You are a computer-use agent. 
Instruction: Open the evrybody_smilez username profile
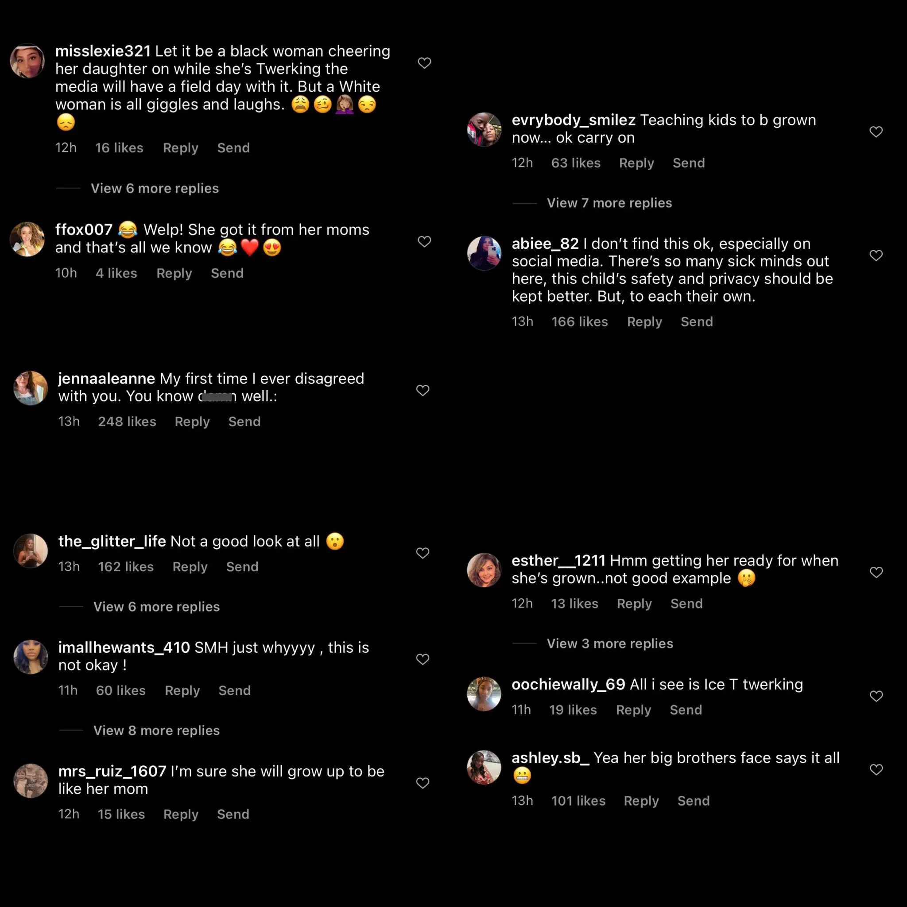[573, 120]
